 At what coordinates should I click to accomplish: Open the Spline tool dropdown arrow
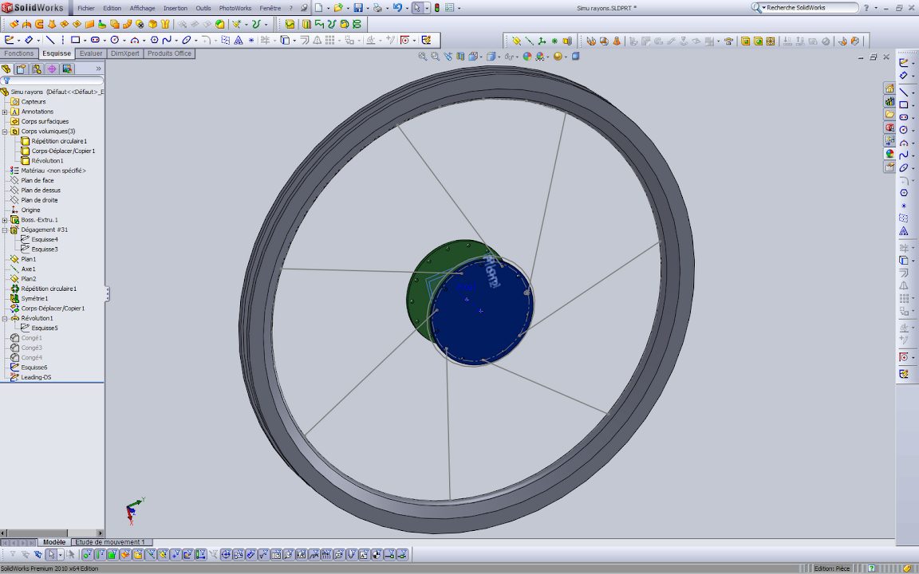click(x=177, y=41)
